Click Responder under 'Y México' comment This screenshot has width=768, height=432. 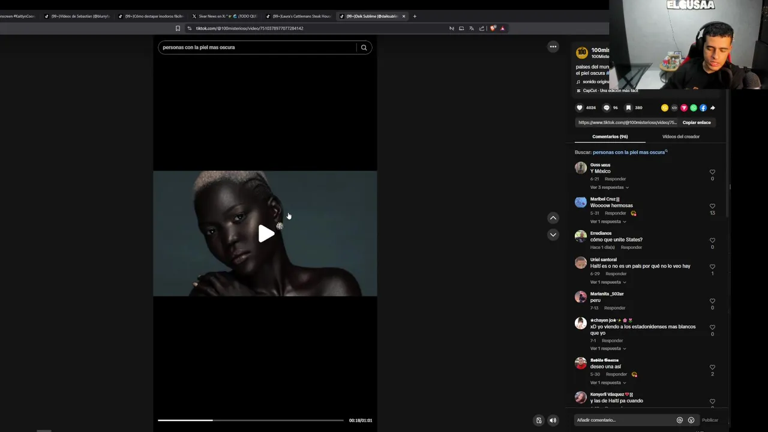click(615, 179)
